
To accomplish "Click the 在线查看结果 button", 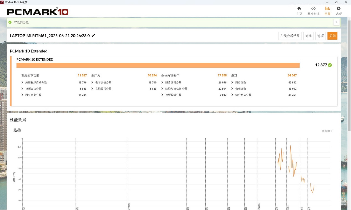I will click(290, 36).
